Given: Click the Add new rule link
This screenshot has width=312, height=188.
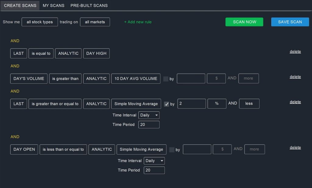Looking at the screenshot, I should coord(138,22).
